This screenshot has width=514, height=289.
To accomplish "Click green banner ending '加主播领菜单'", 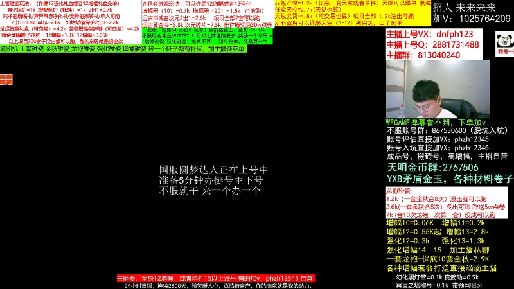I will 122,49.
